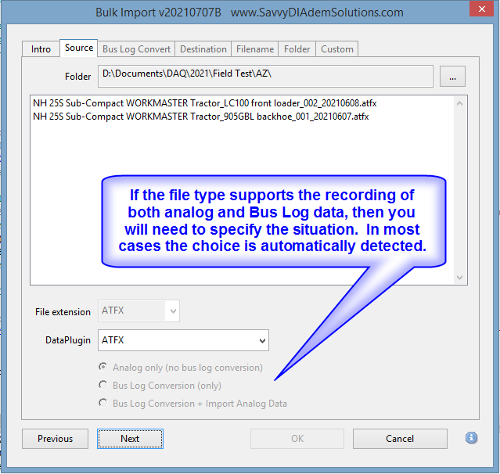Go to the Destination tab
This screenshot has width=500, height=474.
pyautogui.click(x=203, y=49)
